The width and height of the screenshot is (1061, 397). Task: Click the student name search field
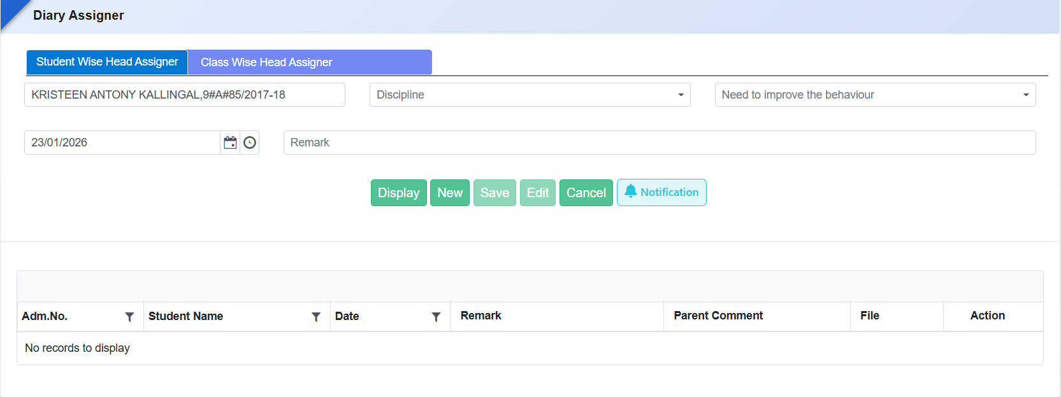pos(184,95)
